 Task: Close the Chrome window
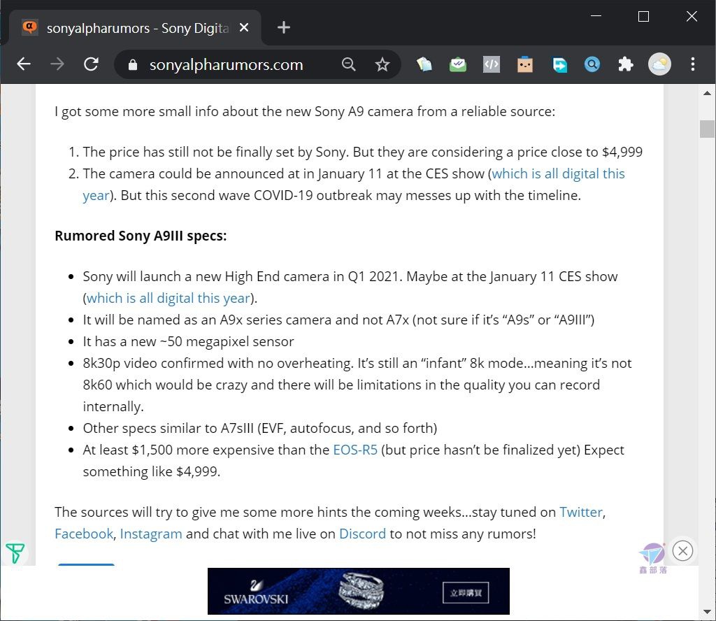tap(692, 17)
